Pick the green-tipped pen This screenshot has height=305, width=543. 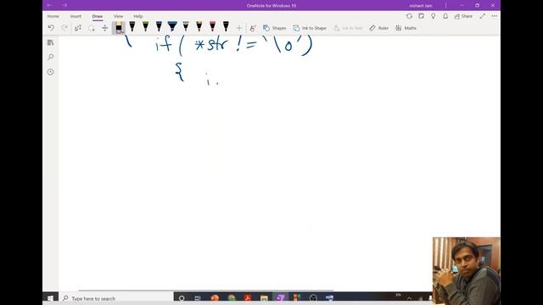pos(145,26)
